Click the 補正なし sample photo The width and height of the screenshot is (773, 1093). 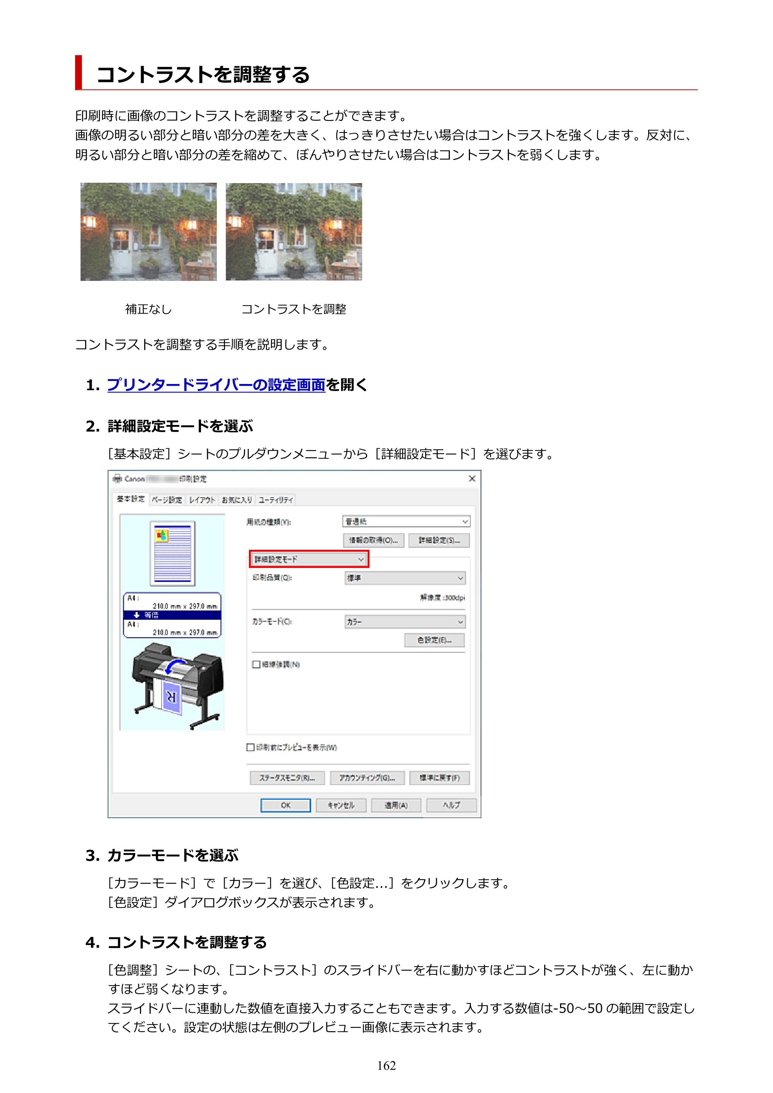click(x=148, y=232)
